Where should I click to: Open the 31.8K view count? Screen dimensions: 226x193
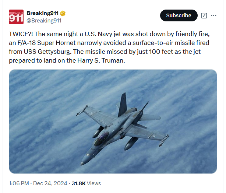pyautogui.click(x=78, y=183)
